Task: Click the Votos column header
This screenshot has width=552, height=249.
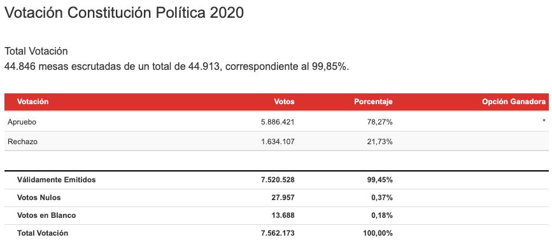Action: coord(284,102)
